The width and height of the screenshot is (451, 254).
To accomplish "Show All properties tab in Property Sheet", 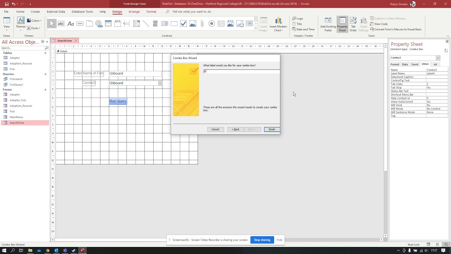I will click(435, 65).
